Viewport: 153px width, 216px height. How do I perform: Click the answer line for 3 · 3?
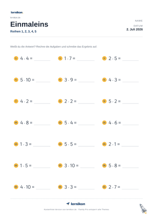pyautogui.click(x=86, y=189)
